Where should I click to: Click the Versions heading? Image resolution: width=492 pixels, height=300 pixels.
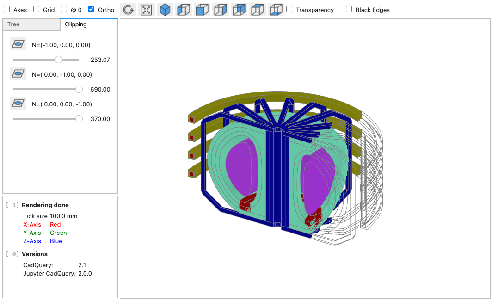click(x=35, y=254)
